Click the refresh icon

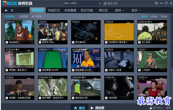(12, 10)
